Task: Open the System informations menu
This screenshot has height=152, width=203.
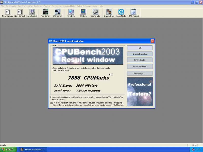Action: click(53, 6)
